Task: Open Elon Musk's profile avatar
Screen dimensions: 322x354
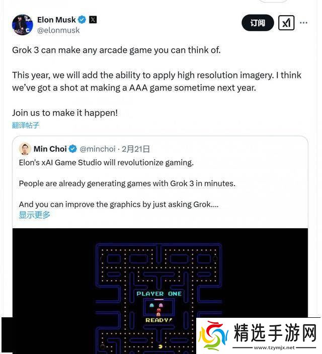Action: point(22,25)
